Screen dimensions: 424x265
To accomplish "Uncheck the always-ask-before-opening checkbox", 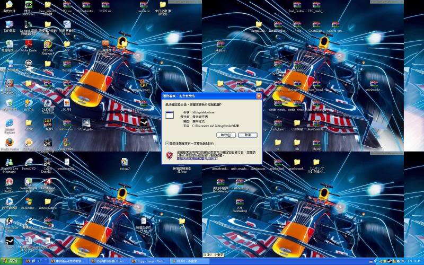I will tap(167, 143).
